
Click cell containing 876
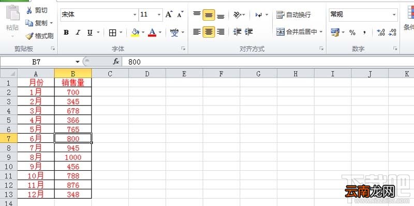(x=73, y=185)
